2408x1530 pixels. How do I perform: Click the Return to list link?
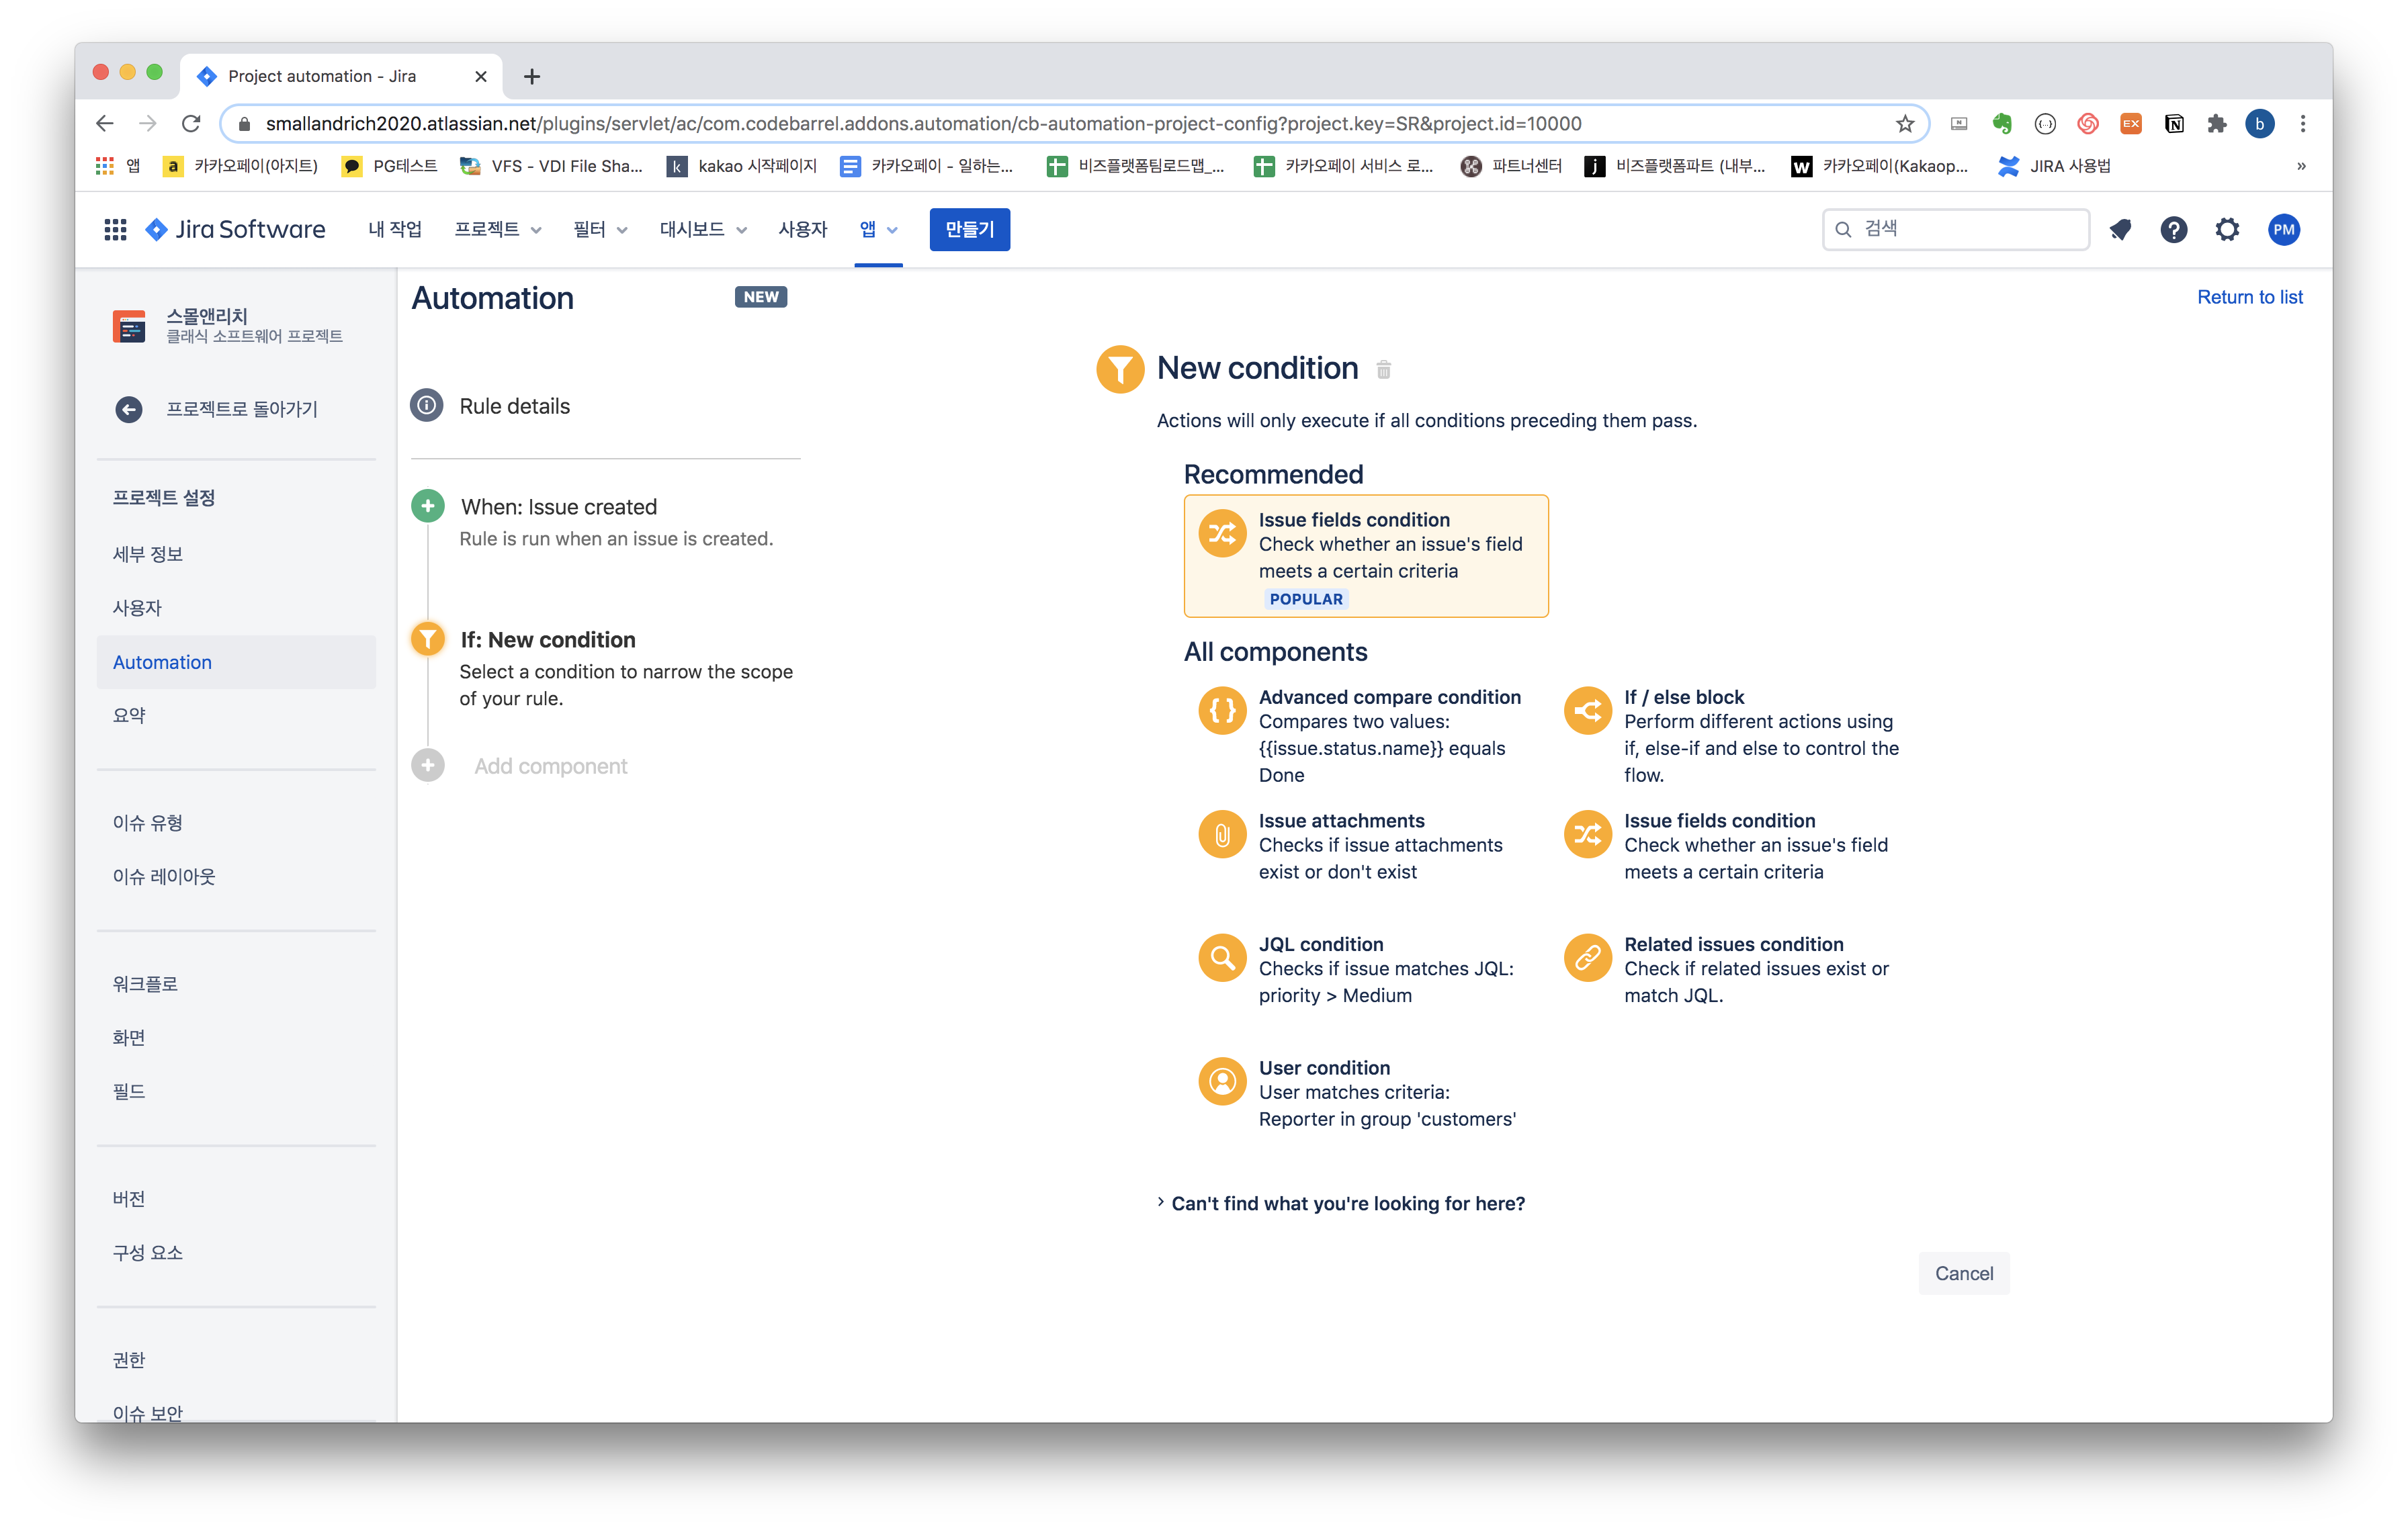pyautogui.click(x=2249, y=297)
